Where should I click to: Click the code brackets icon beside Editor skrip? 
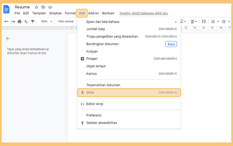tap(82, 104)
